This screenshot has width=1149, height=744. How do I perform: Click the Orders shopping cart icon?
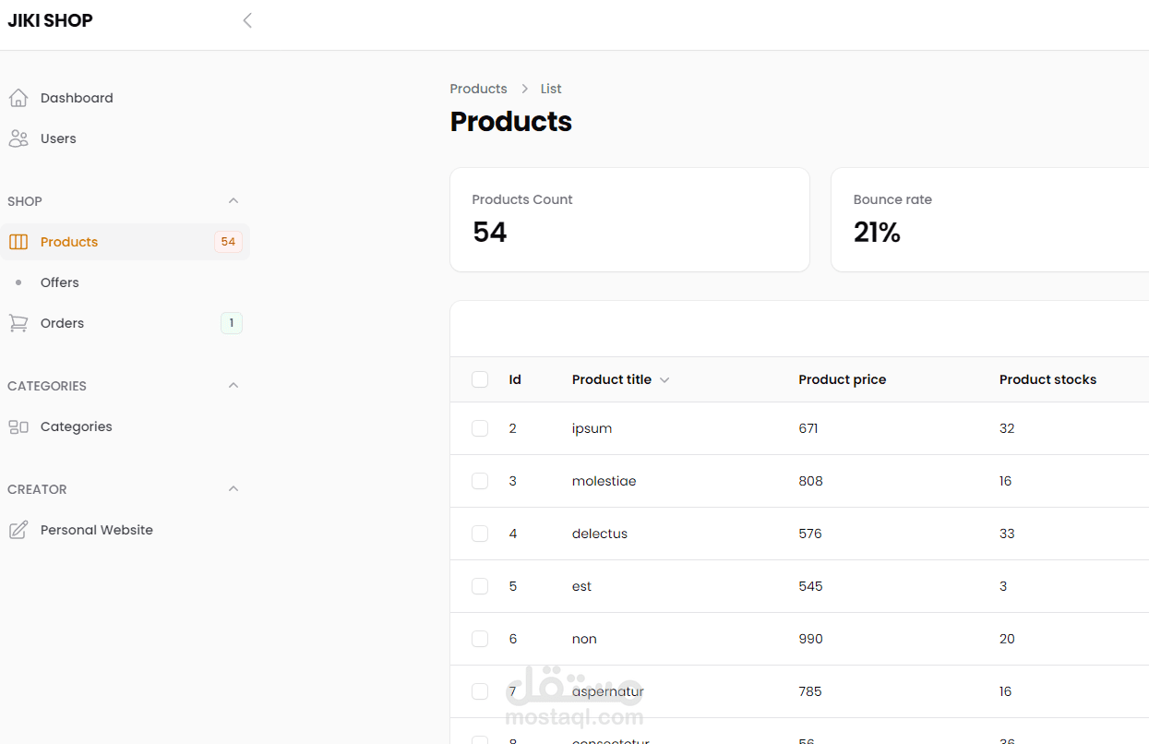coord(18,323)
